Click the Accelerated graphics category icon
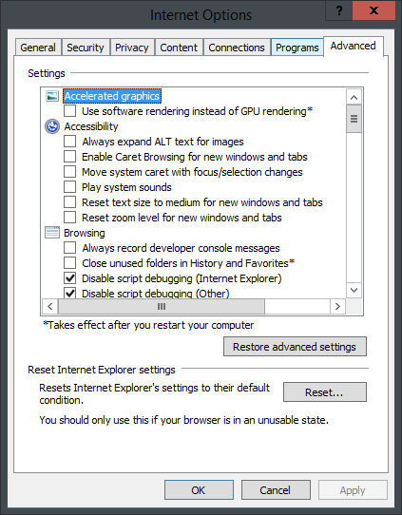This screenshot has width=402, height=515. click(52, 96)
